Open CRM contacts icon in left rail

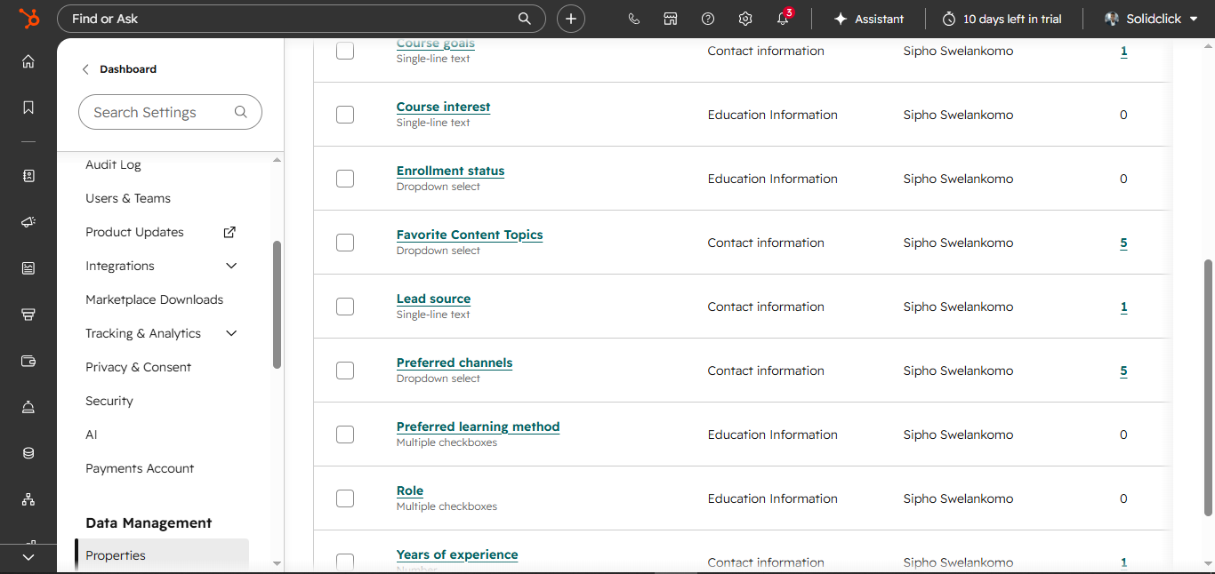[28, 176]
